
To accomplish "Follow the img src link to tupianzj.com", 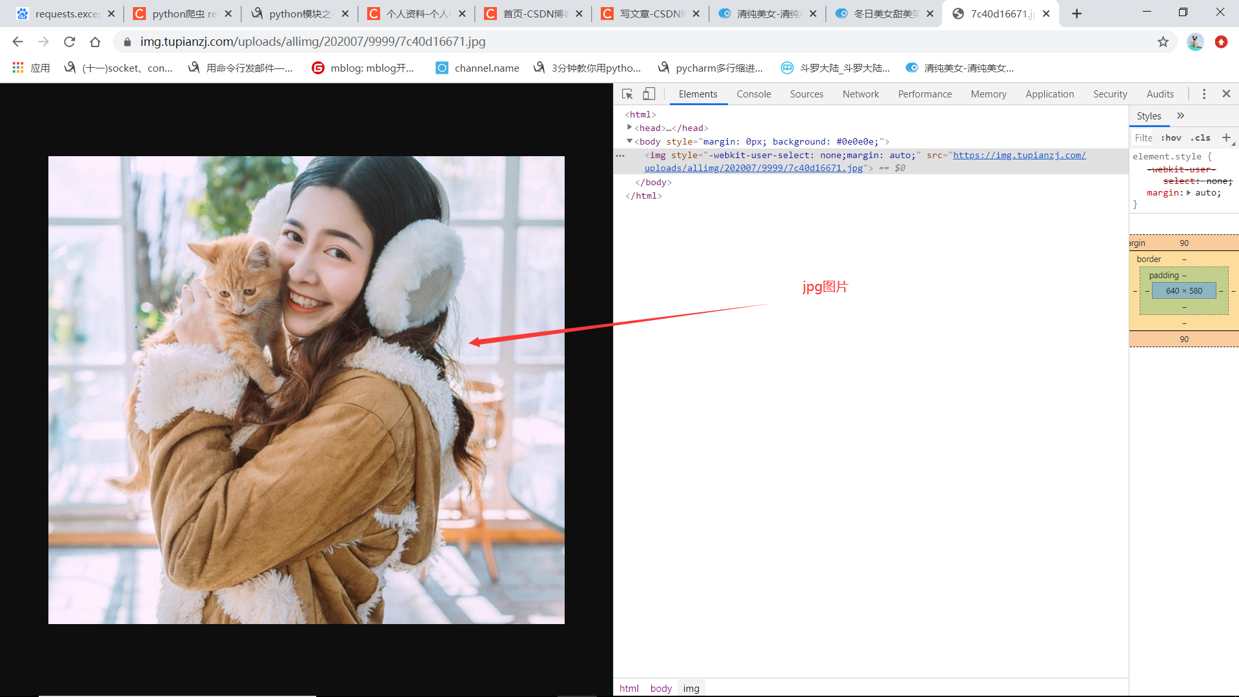I will pos(1020,155).
